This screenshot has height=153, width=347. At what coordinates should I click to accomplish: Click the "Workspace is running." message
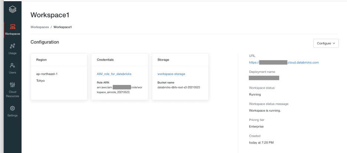[x=265, y=110]
